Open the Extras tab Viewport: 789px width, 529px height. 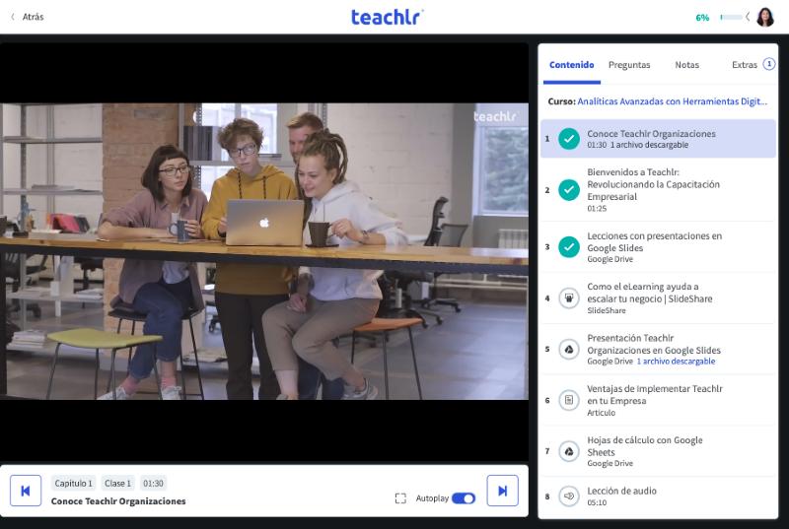click(x=745, y=65)
